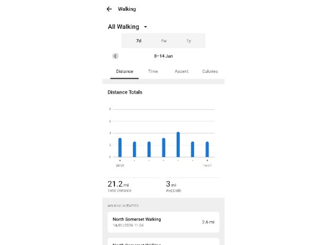The image size is (327, 245).
Task: Select the 7d time range
Action: click(139, 41)
